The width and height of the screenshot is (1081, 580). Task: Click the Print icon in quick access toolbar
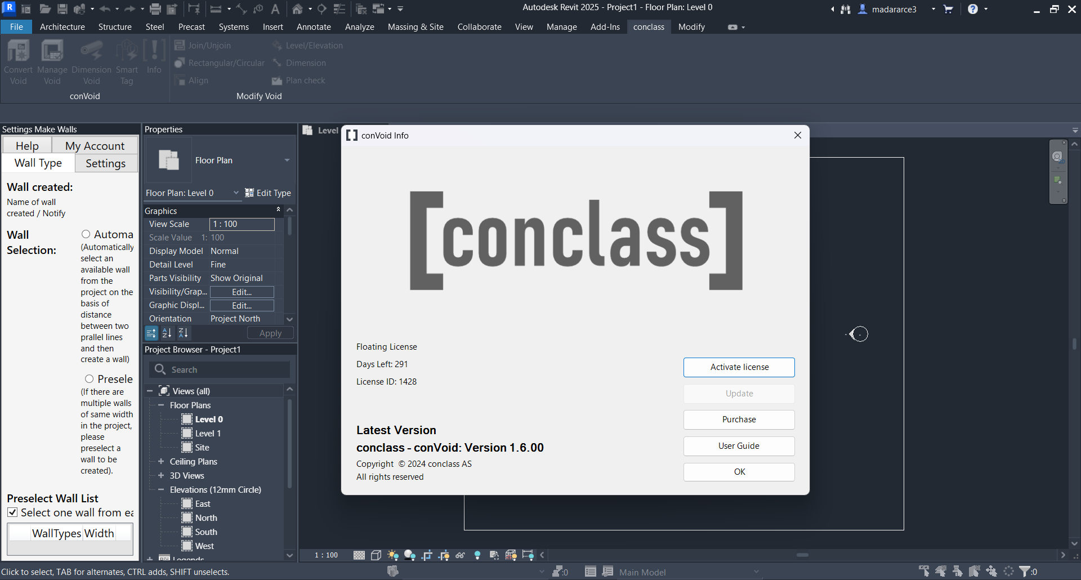155,9
